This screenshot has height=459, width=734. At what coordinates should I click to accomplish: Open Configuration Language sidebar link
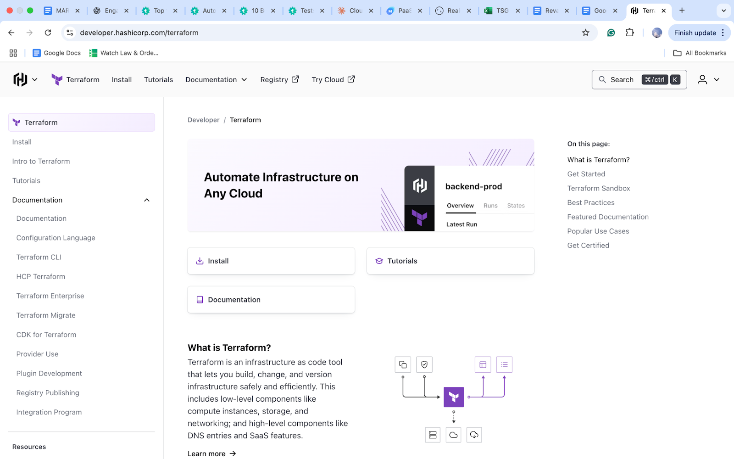56,238
